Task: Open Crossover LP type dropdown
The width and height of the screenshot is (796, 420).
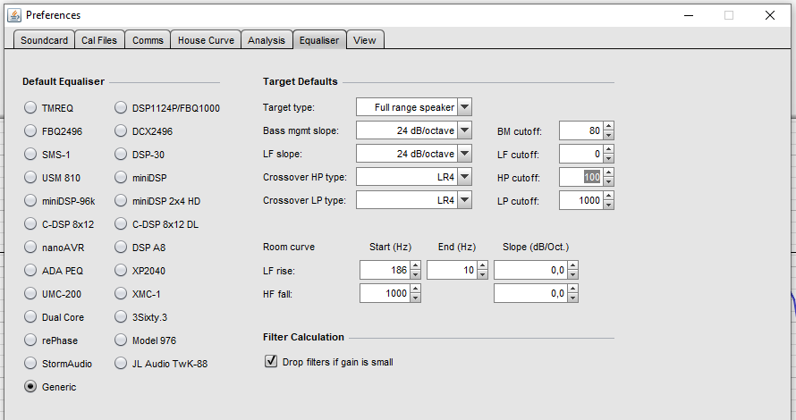Action: [464, 200]
